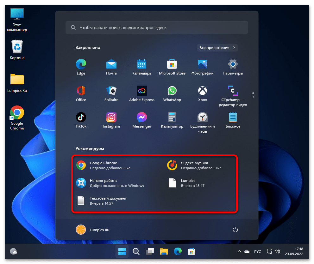Click the OneDrive cloud tray icon
314x264 pixels.
tap(247, 251)
